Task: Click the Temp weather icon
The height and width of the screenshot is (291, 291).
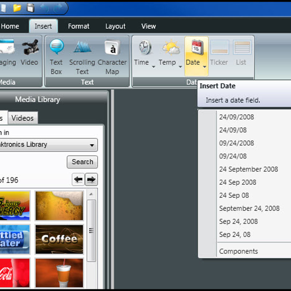Action: (x=171, y=48)
